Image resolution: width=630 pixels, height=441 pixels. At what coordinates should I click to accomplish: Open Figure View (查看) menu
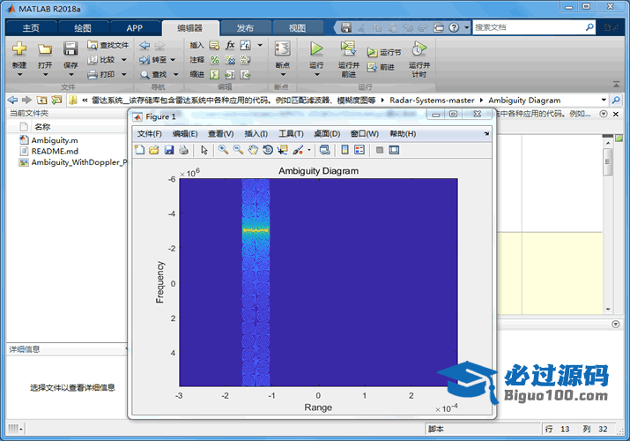point(220,134)
